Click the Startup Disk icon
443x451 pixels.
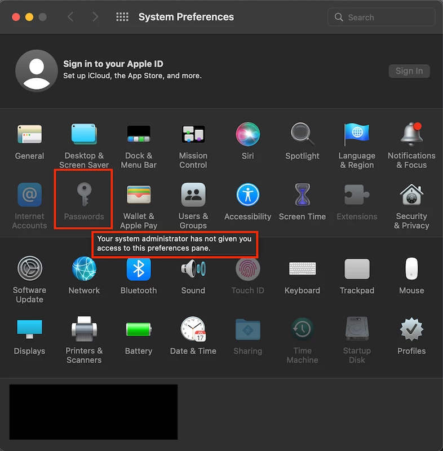[x=357, y=329]
